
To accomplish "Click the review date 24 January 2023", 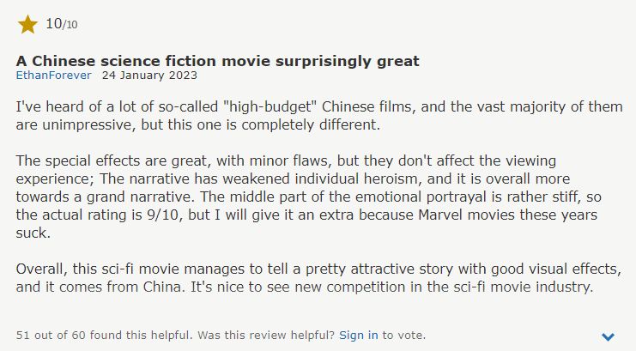I will (149, 76).
